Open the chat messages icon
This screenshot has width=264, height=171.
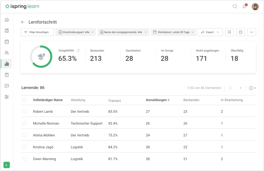coord(235,6)
